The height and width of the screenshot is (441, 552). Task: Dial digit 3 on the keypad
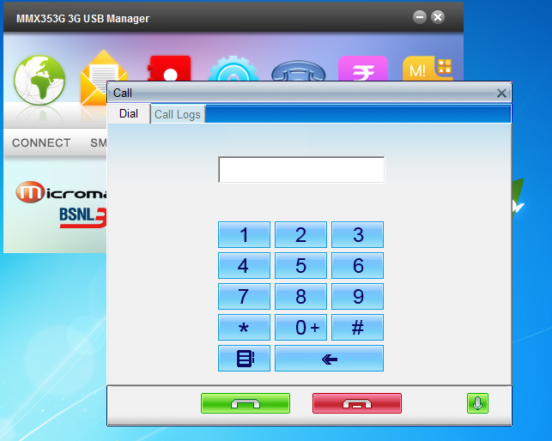[x=357, y=235]
